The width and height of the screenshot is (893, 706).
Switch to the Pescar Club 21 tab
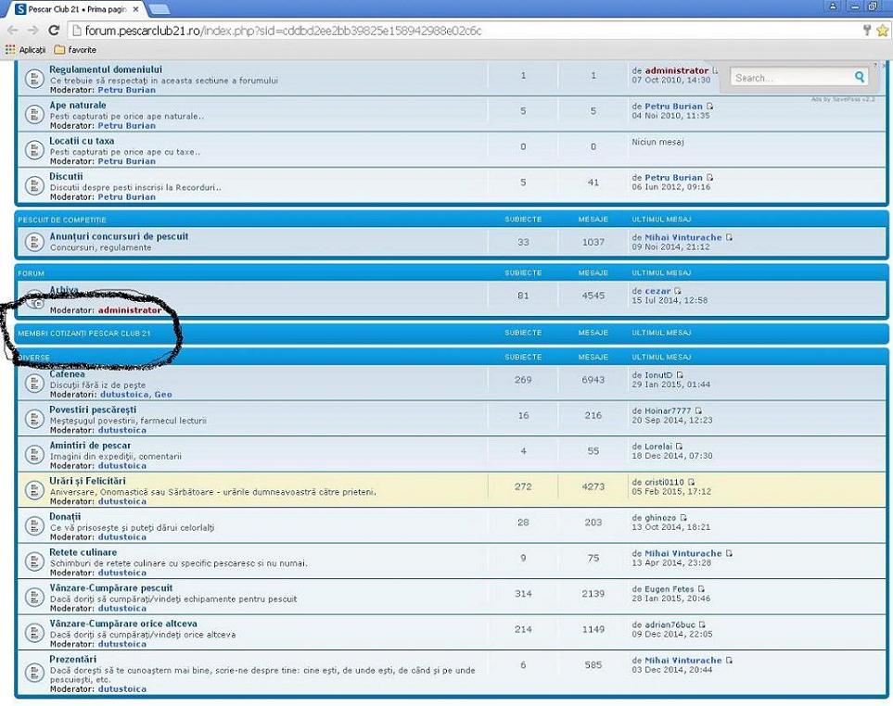[x=70, y=8]
